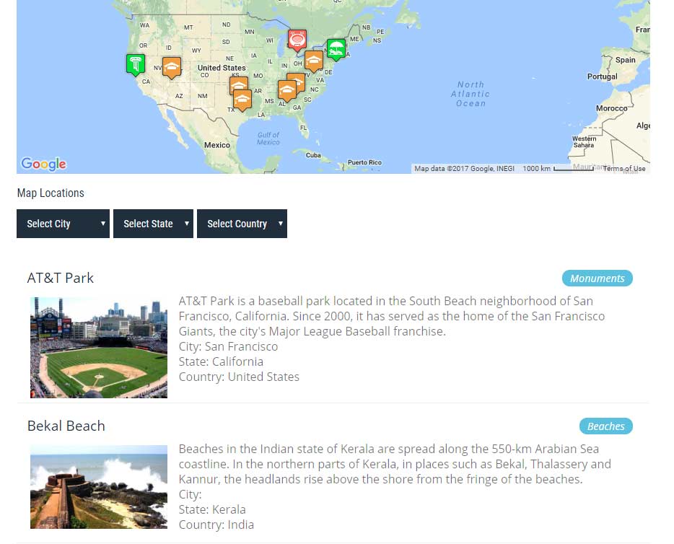This screenshot has height=544, width=674.
Task: Click the orange university marker near Alabama
Action: 286,91
